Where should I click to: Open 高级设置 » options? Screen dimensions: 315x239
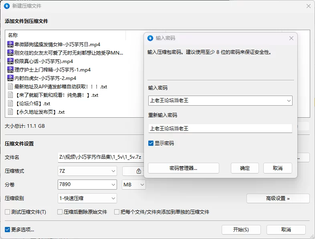coord(278,198)
